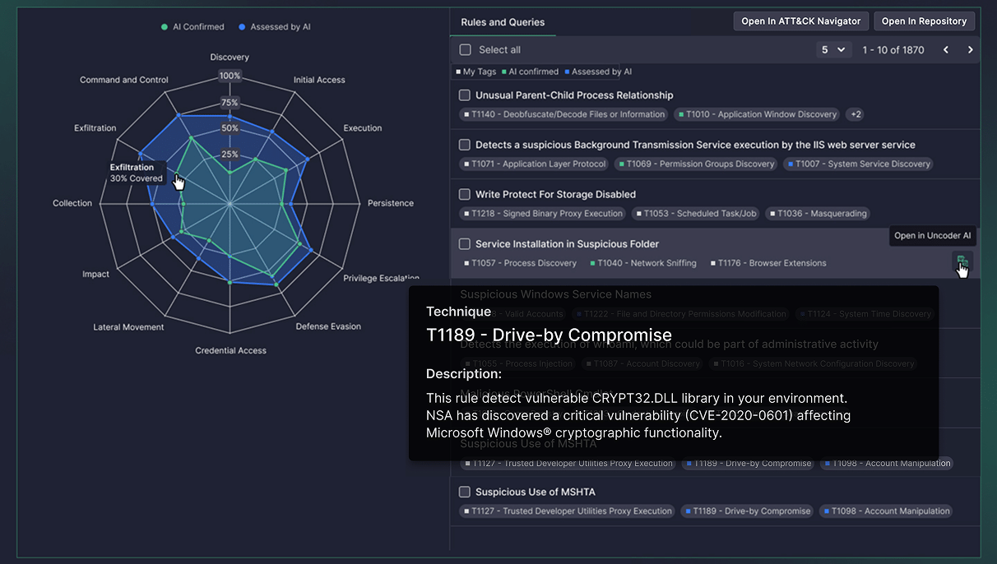
Task: Select the T1053 Scheduled Task/Job tag
Action: [x=696, y=214]
